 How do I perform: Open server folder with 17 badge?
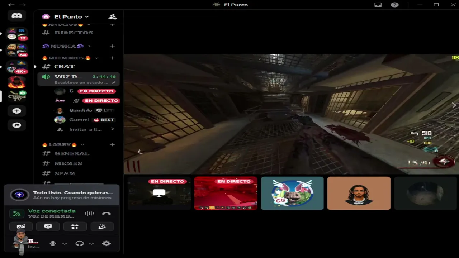coord(17,34)
